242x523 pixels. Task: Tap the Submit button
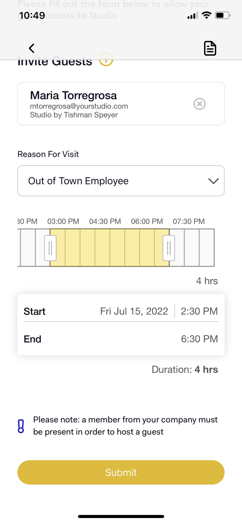pos(121,472)
